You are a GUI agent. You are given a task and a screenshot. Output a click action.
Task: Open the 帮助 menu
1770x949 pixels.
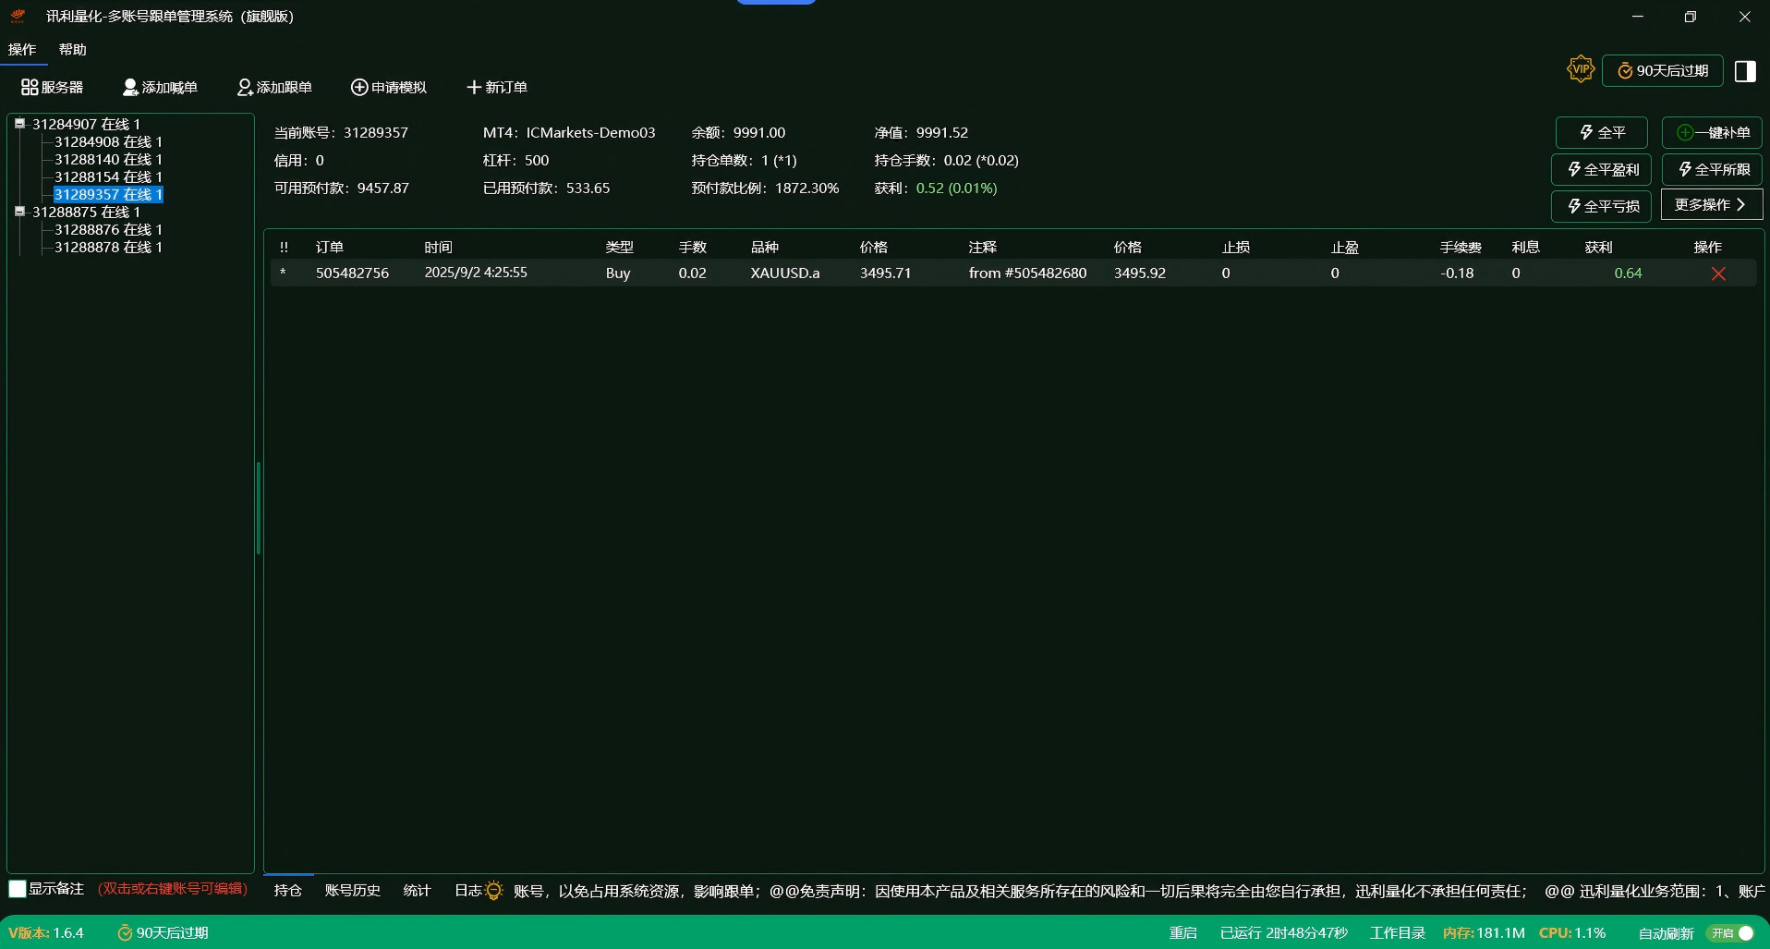[72, 49]
